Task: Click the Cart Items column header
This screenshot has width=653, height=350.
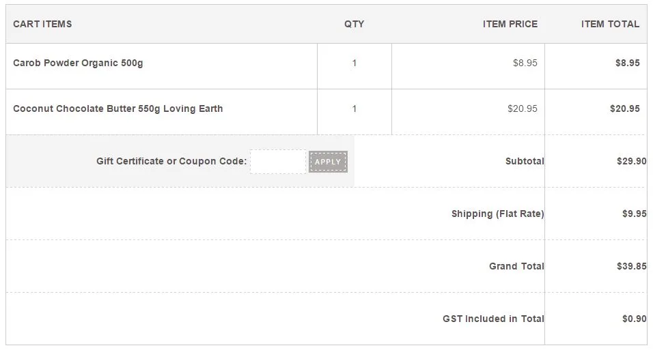Action: point(42,25)
